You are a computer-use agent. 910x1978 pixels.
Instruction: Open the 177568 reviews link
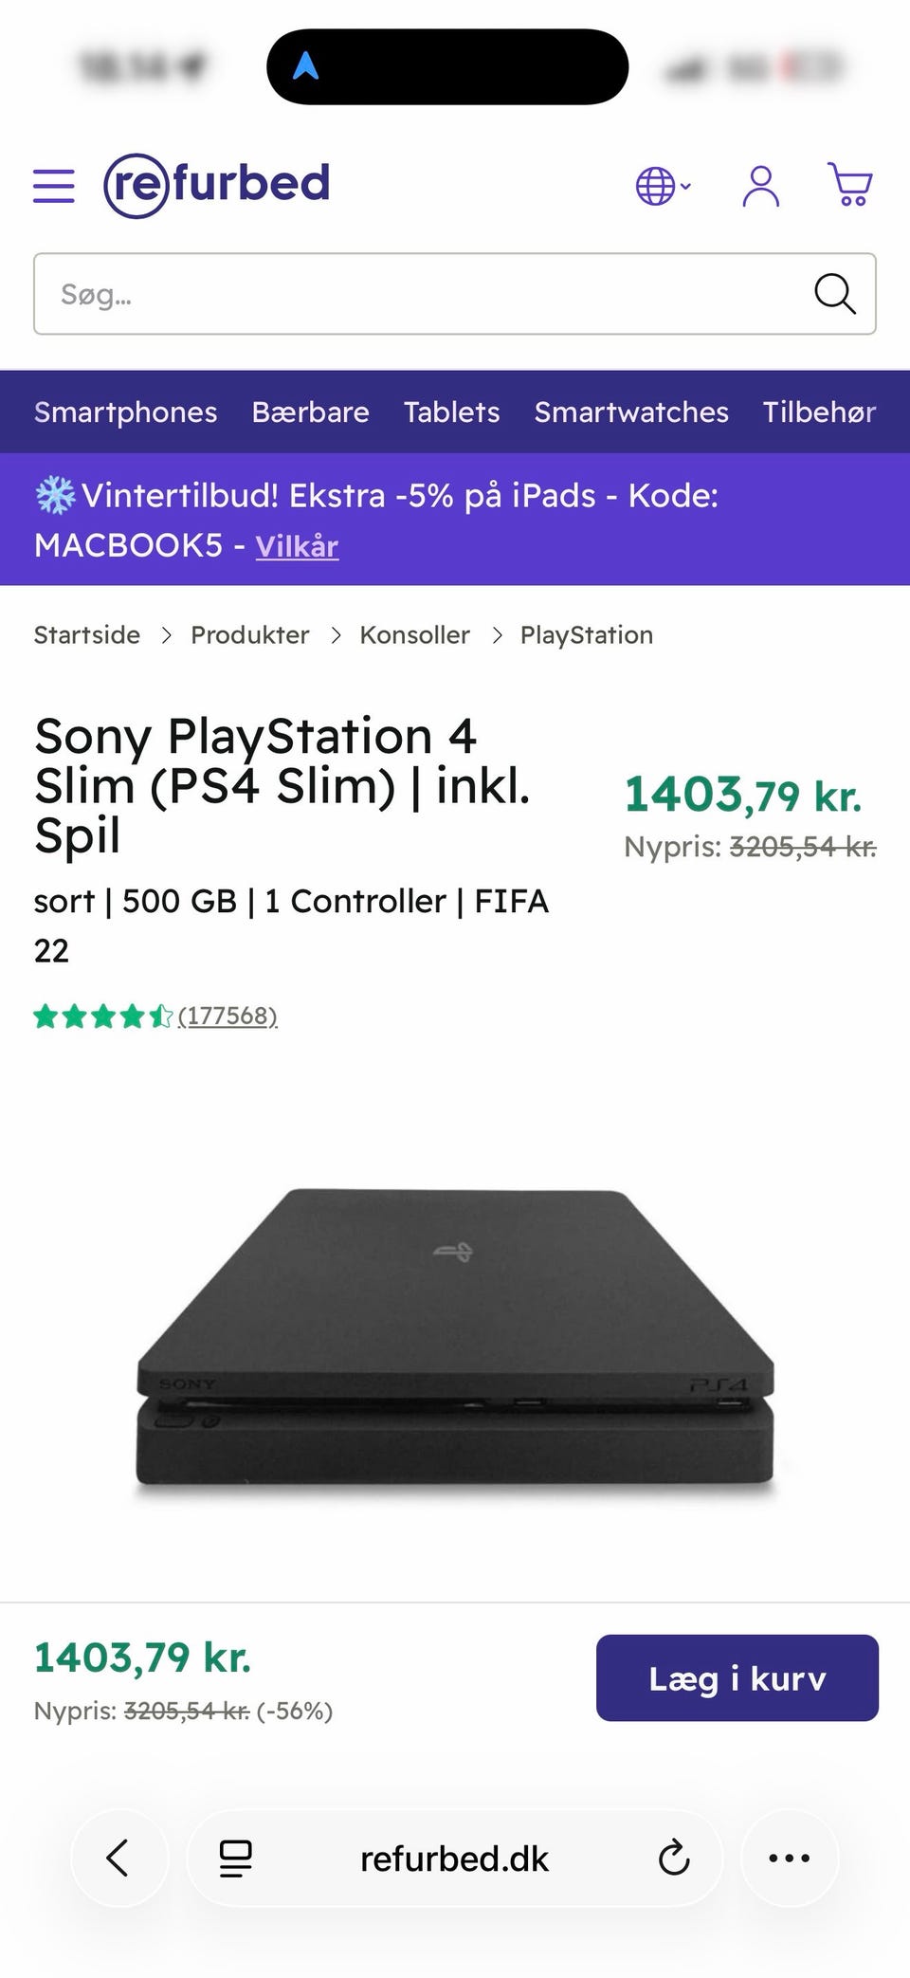[227, 1016]
